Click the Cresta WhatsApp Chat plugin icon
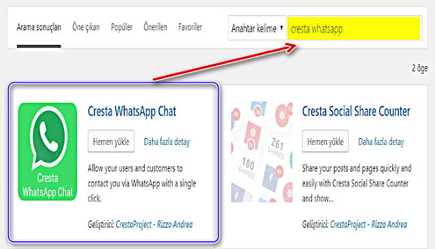This screenshot has width=435, height=249. (48, 152)
